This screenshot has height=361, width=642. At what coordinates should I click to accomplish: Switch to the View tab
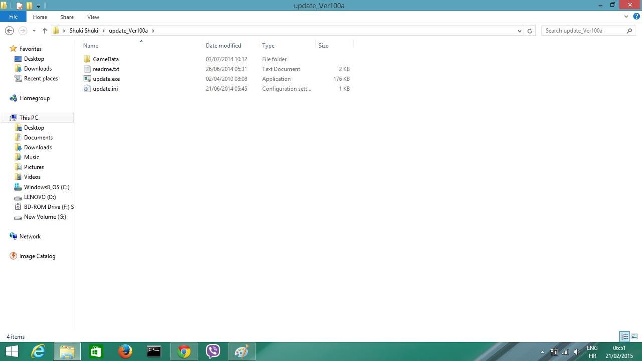(x=93, y=17)
